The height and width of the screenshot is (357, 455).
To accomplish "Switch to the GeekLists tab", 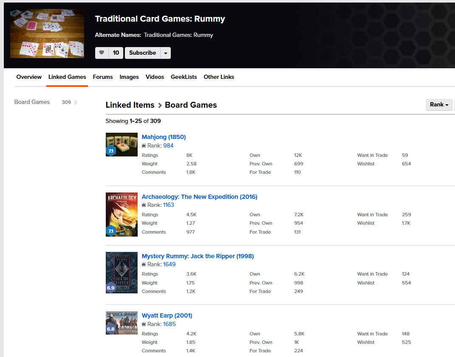I will (184, 77).
